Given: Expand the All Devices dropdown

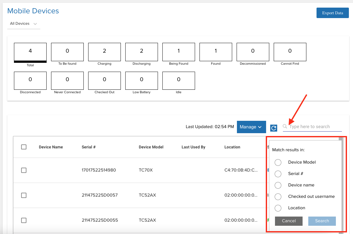Looking at the screenshot, I should 24,24.
